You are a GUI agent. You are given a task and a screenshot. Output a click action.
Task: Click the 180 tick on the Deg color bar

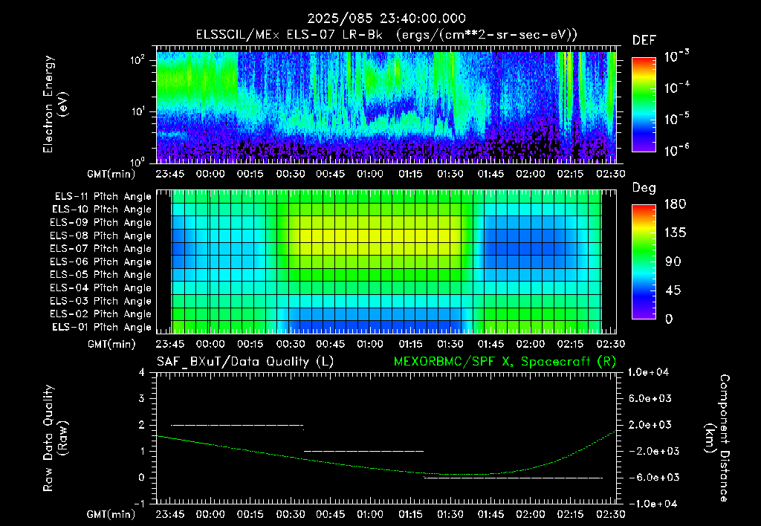[675, 204]
